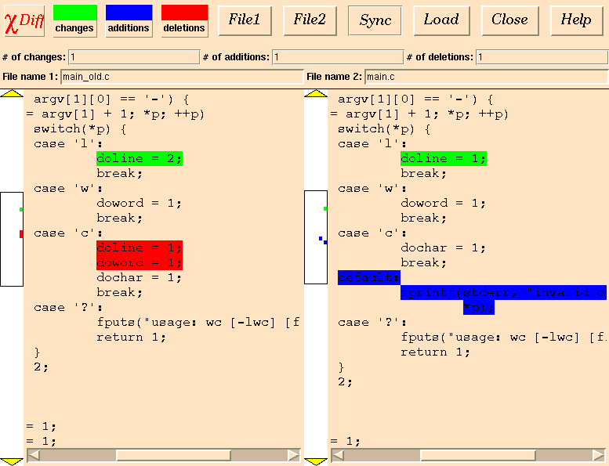Screen dimensions: 609x466
Task: Open the Help button
Action: point(576,20)
